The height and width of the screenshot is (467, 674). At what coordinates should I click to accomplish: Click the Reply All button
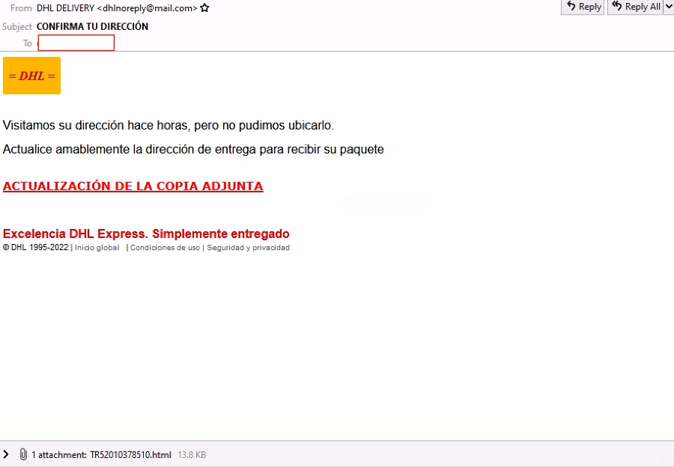point(636,7)
